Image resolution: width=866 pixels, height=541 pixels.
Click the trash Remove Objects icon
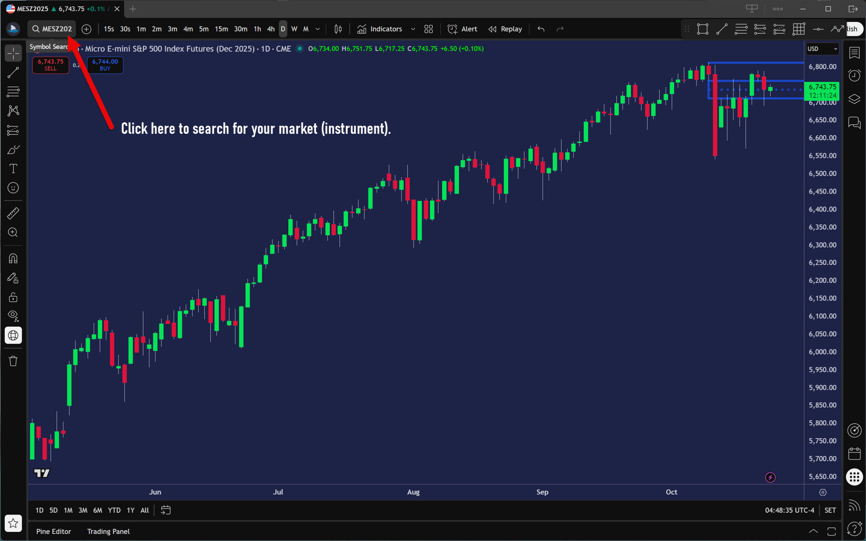tap(13, 361)
